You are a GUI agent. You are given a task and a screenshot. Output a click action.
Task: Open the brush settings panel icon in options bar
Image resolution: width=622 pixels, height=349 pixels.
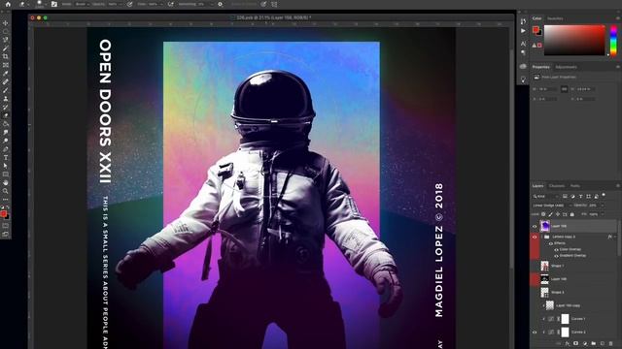tap(54, 4)
